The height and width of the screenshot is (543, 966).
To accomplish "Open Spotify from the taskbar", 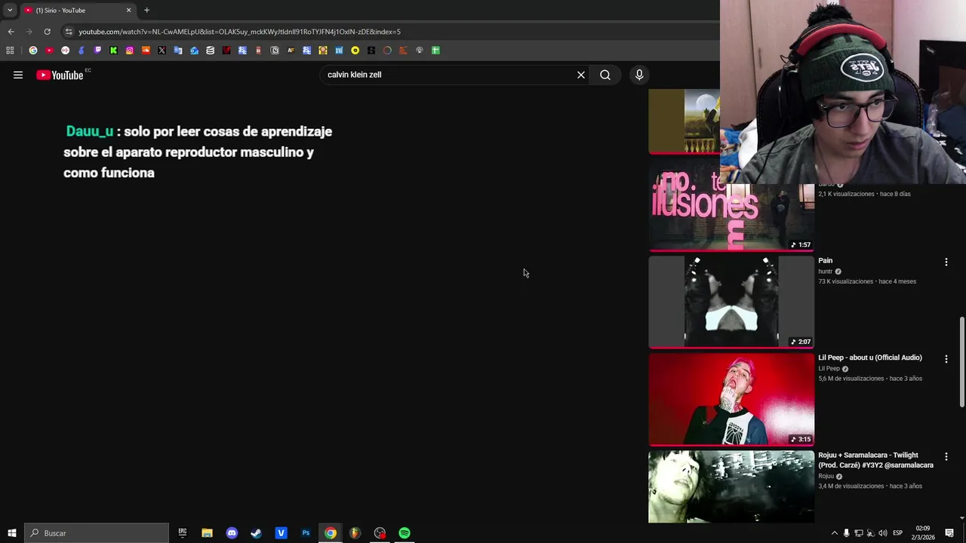I will [405, 533].
